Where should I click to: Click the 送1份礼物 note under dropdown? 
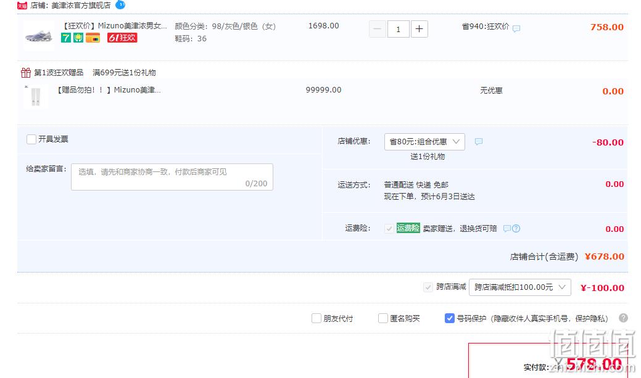pos(427,157)
